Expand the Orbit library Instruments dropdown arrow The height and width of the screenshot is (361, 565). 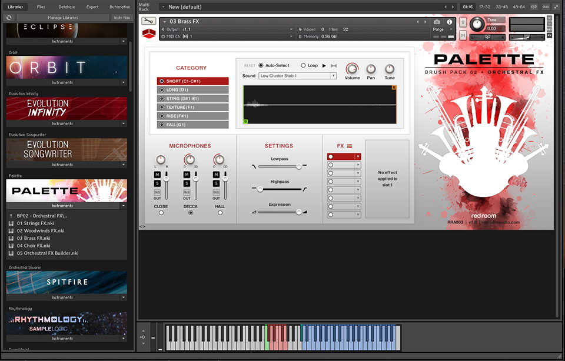tap(123, 82)
